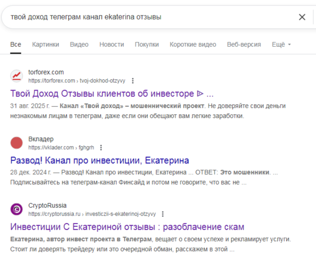Viewport: 316px width, 267px height.
Task: Click snippet text dated 31 авг. 2025
Action: pyautogui.click(x=148, y=111)
